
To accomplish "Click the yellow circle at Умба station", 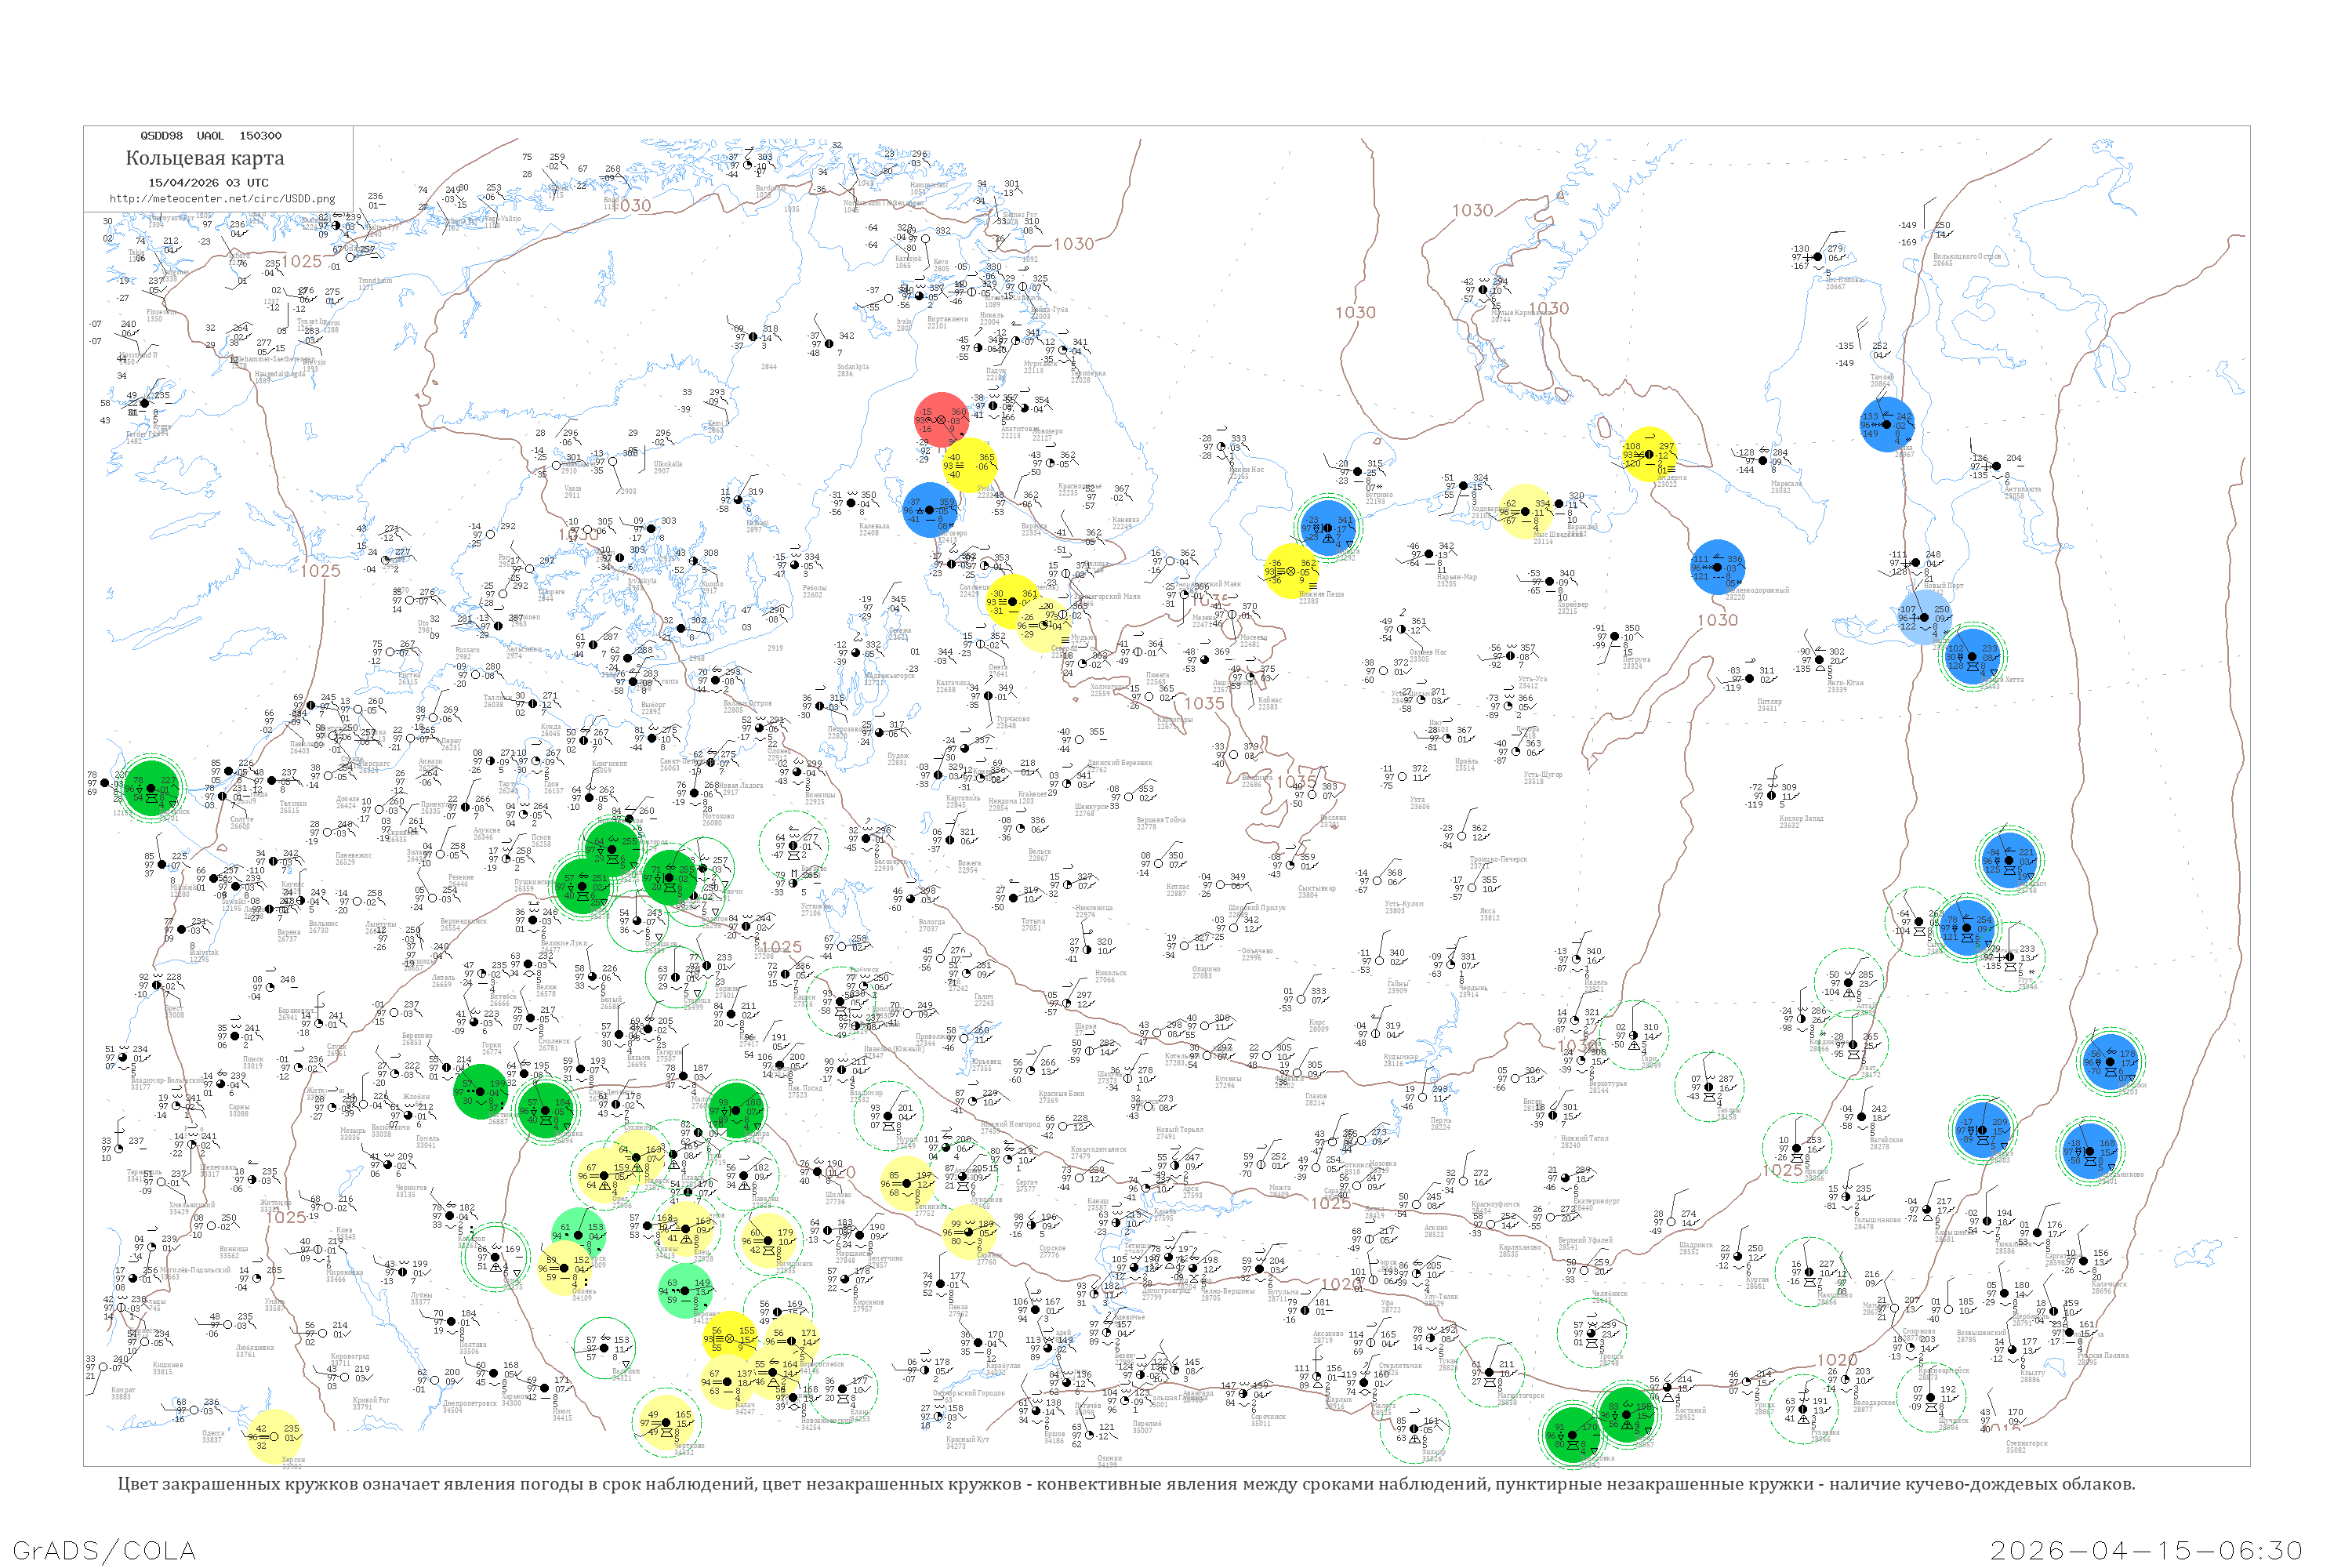I will pos(969,465).
